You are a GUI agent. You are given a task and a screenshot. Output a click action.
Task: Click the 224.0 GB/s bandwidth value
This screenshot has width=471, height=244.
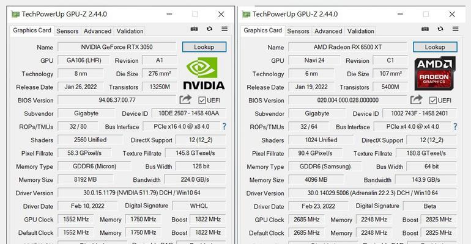195,179
